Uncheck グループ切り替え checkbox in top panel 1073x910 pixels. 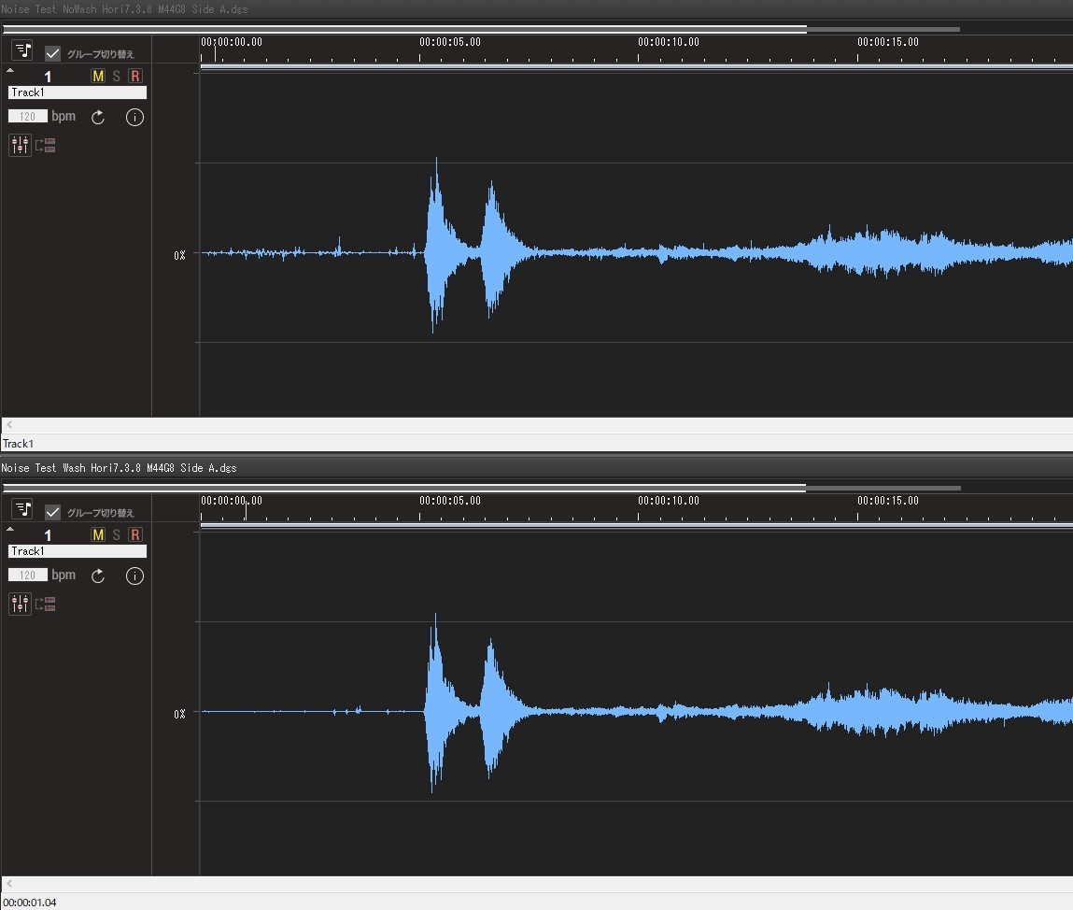(x=52, y=53)
